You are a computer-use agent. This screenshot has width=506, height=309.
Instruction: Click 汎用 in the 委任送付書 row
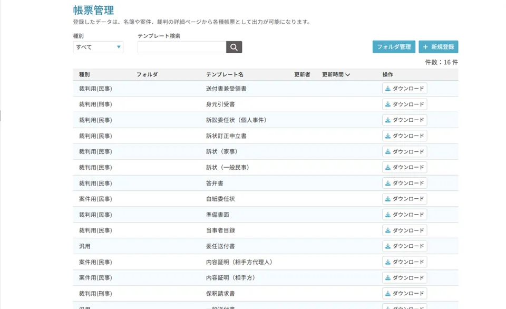84,246
